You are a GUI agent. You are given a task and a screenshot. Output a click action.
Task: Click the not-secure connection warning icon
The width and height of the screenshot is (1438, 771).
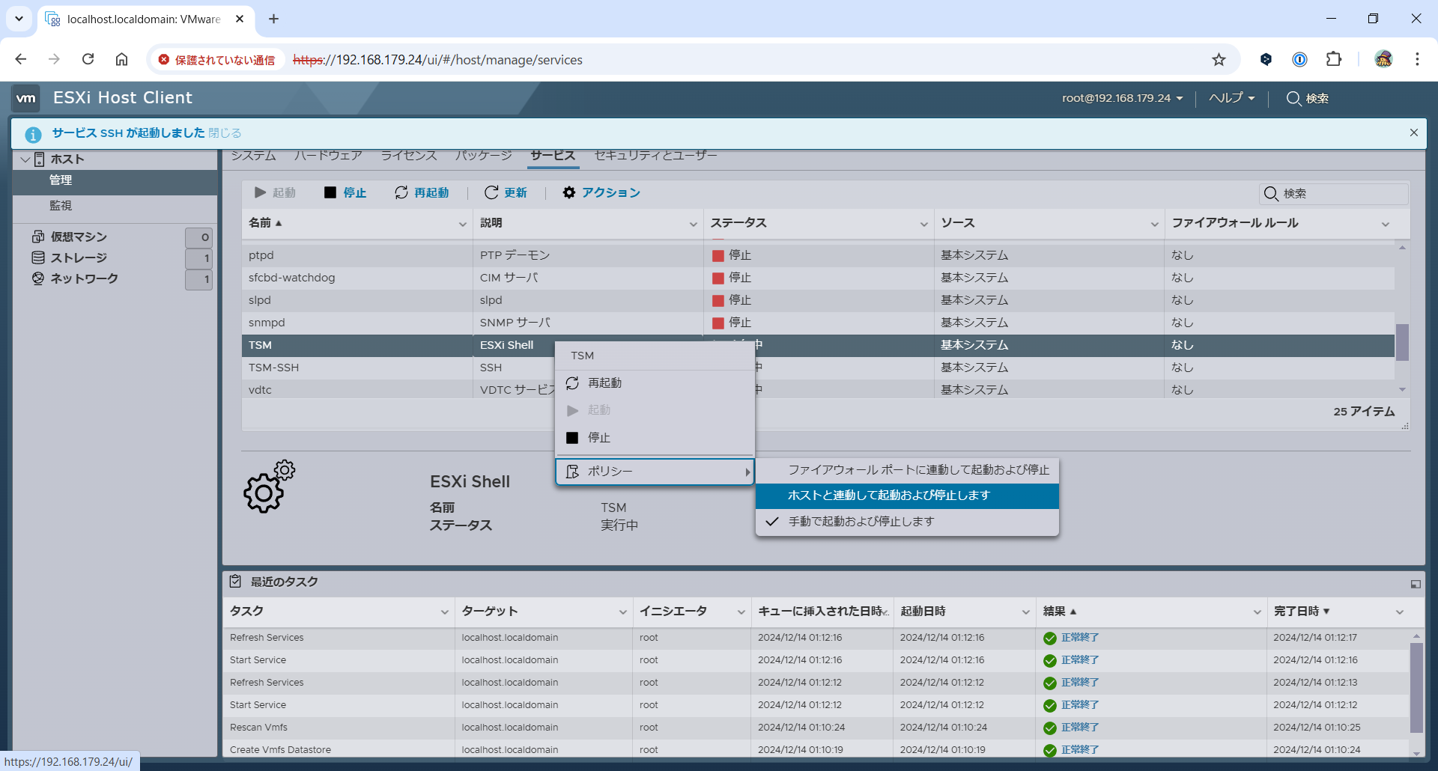(164, 60)
